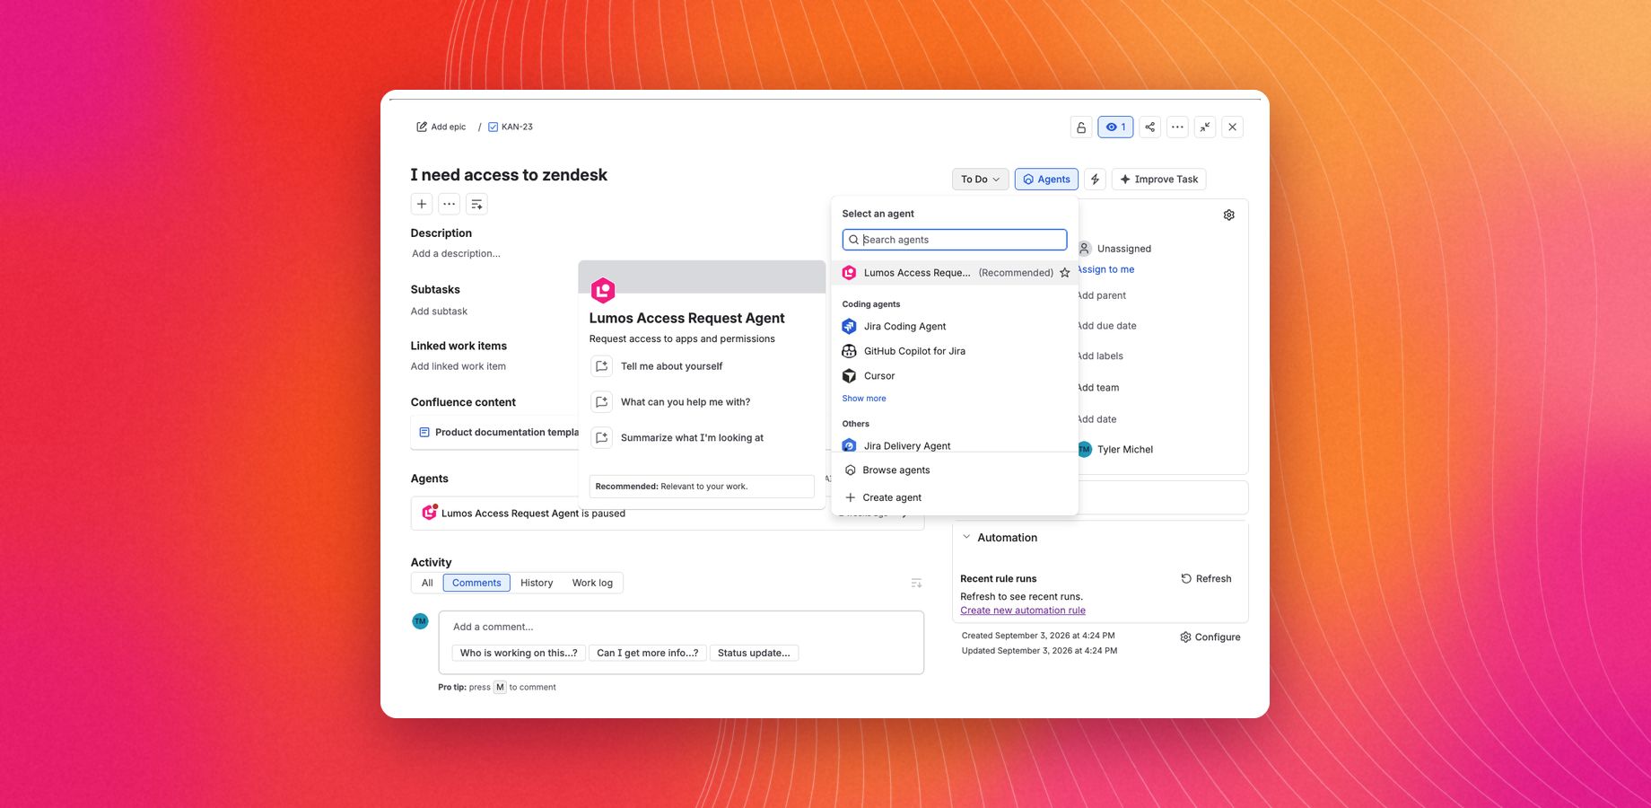Switch to the Comments tab
Viewport: 1651px width, 808px height.
476,584
